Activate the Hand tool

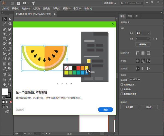[x=4, y=85]
